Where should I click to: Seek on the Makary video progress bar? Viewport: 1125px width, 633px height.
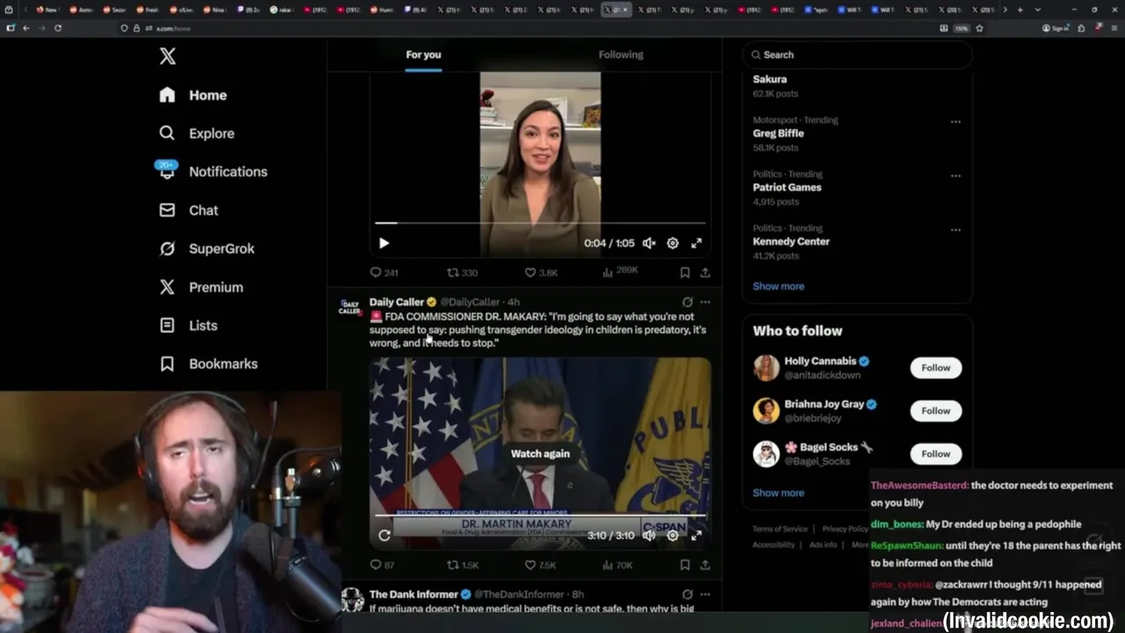(x=540, y=515)
